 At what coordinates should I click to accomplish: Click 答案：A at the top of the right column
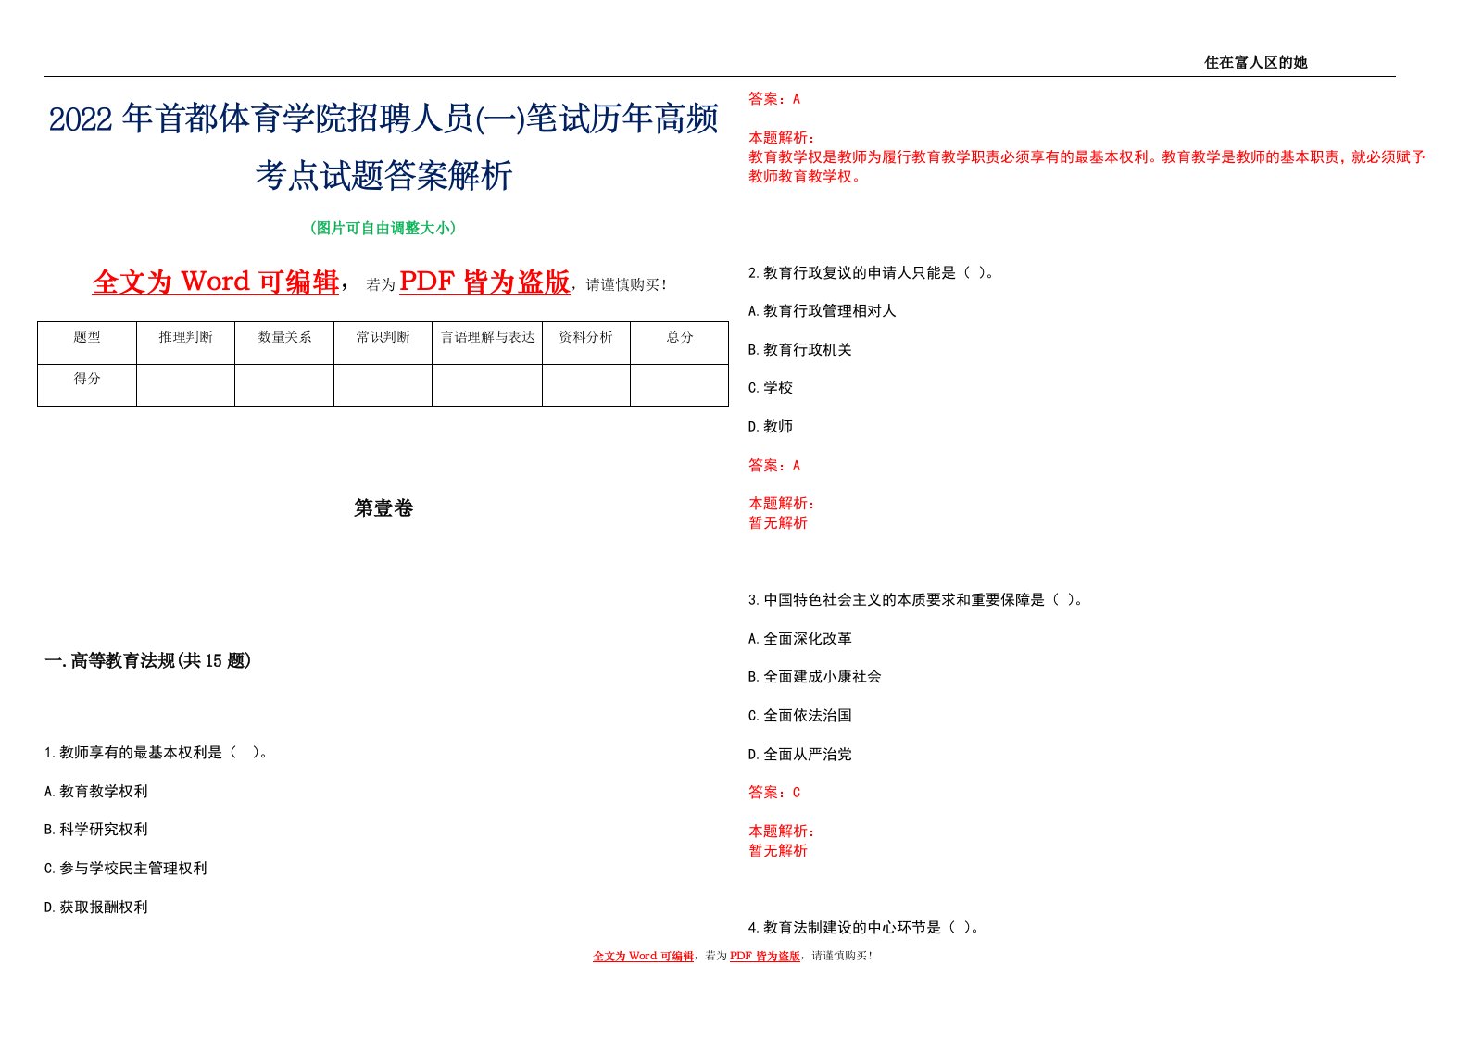(774, 99)
